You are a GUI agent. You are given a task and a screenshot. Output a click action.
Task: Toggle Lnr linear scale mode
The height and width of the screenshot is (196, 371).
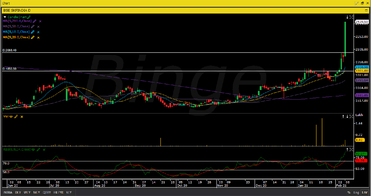pyautogui.click(x=364, y=192)
